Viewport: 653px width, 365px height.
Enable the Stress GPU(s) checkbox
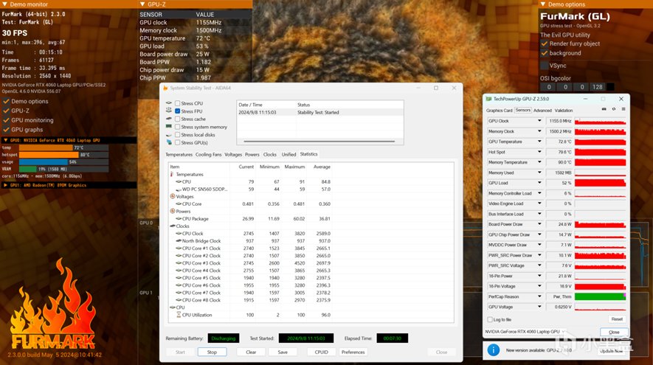coord(177,142)
